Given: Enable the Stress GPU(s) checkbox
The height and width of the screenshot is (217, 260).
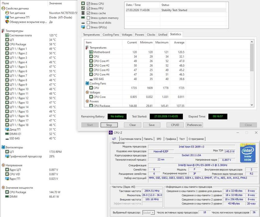Looking at the screenshot, I should (x=88, y=27).
